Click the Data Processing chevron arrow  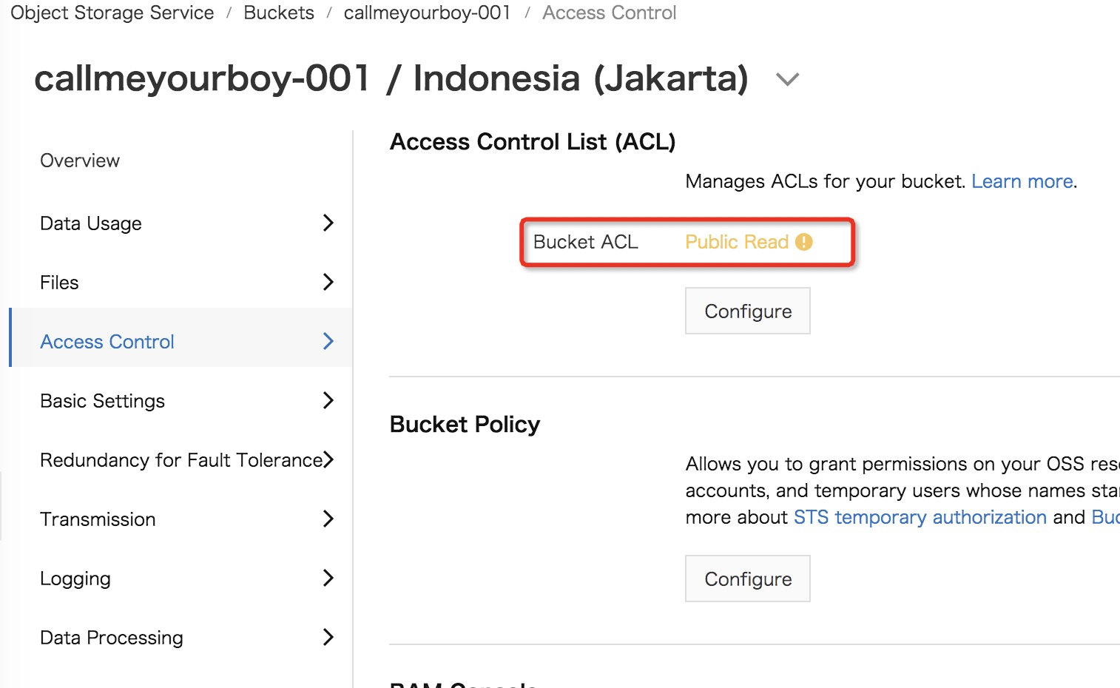pos(328,637)
